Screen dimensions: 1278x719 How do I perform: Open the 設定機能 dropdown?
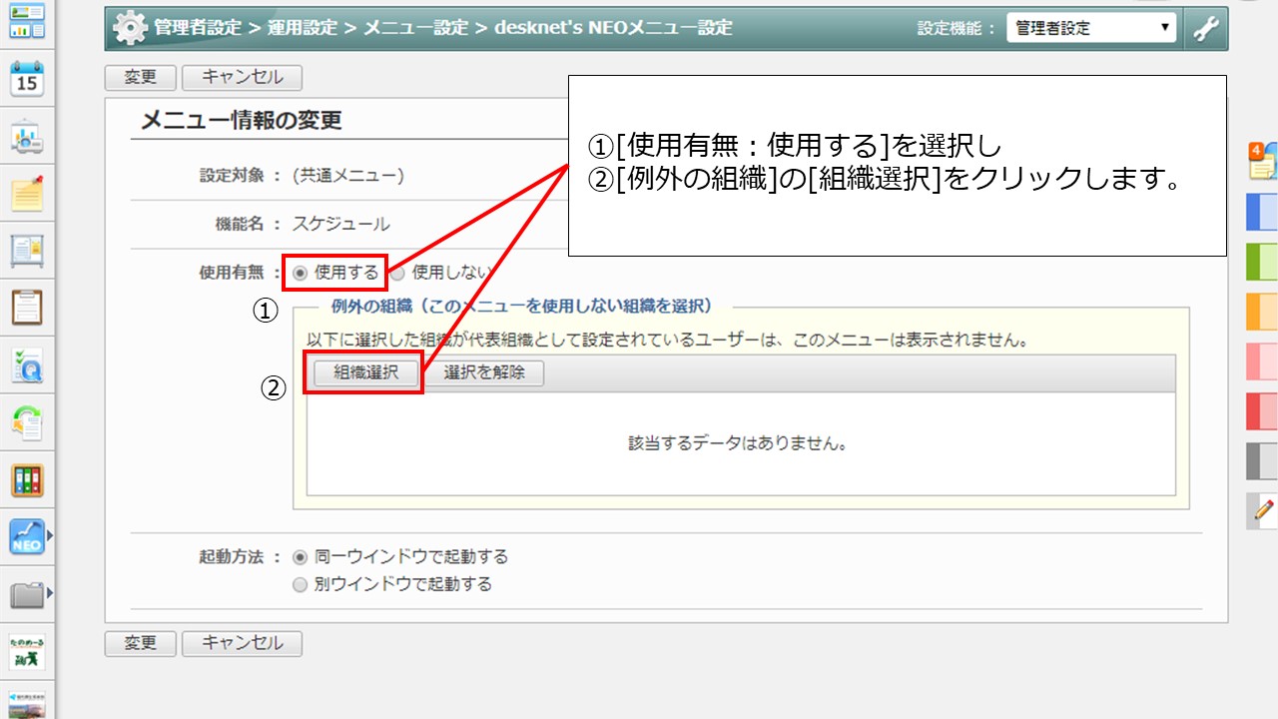pyautogui.click(x=1091, y=28)
